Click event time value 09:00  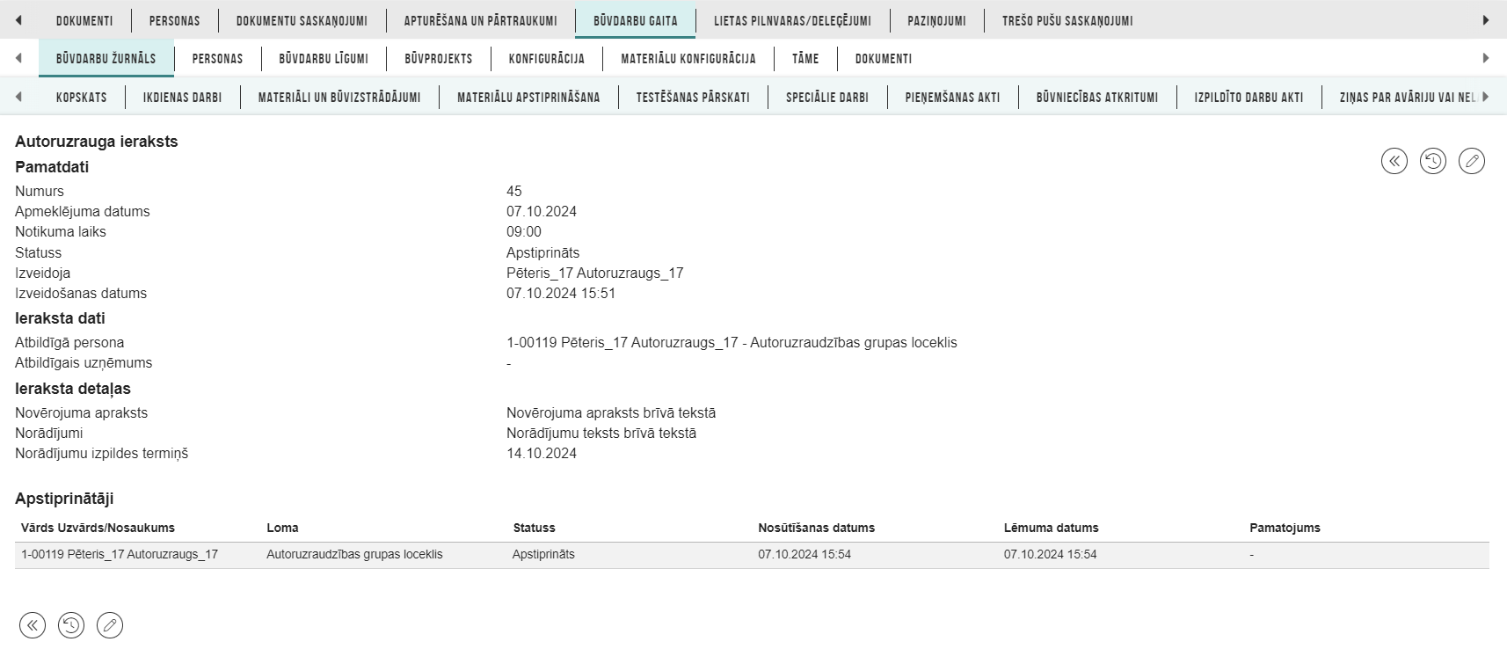[524, 231]
